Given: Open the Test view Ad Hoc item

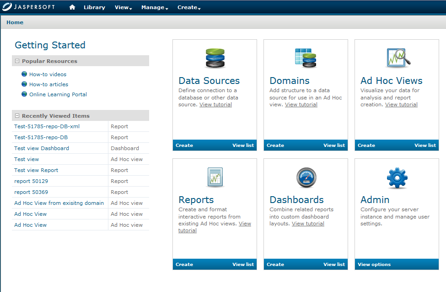Looking at the screenshot, I should (x=27, y=159).
